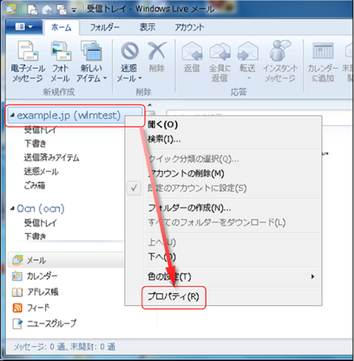Click the new message quick access icon
Image resolution: width=354 pixels, height=361 pixels.
(33, 9)
